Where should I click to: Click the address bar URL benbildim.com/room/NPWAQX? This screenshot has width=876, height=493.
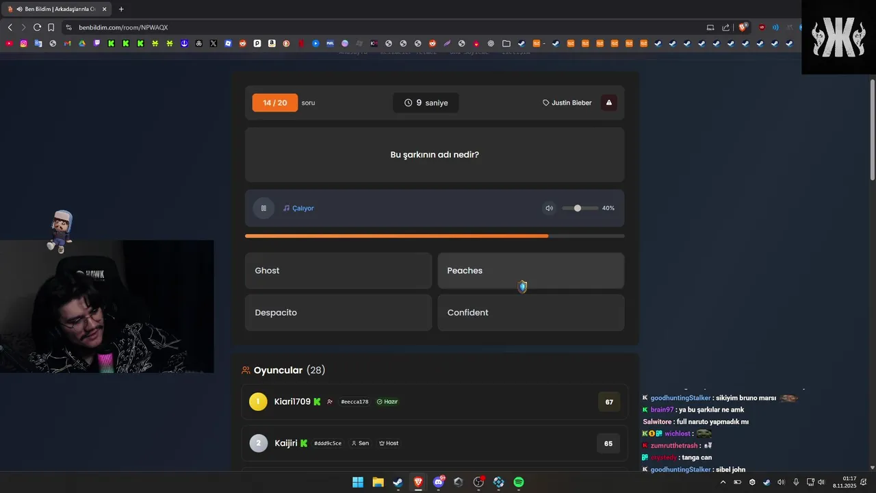click(x=123, y=27)
